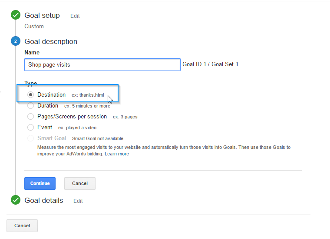Edit the Goal setup step
Viewport: 330px width, 239px height.
click(x=75, y=16)
